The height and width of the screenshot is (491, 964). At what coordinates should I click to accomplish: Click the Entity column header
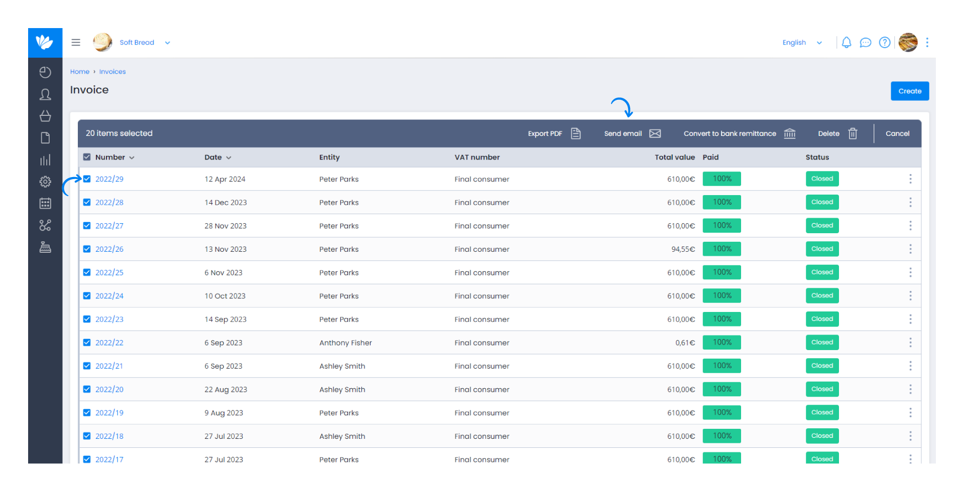tap(329, 157)
